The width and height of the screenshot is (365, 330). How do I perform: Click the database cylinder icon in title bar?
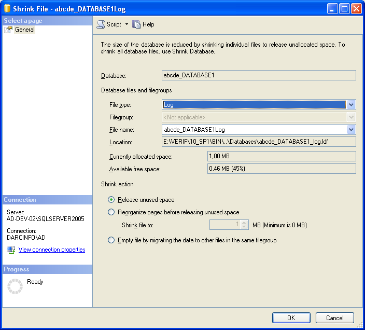pos(7,8)
